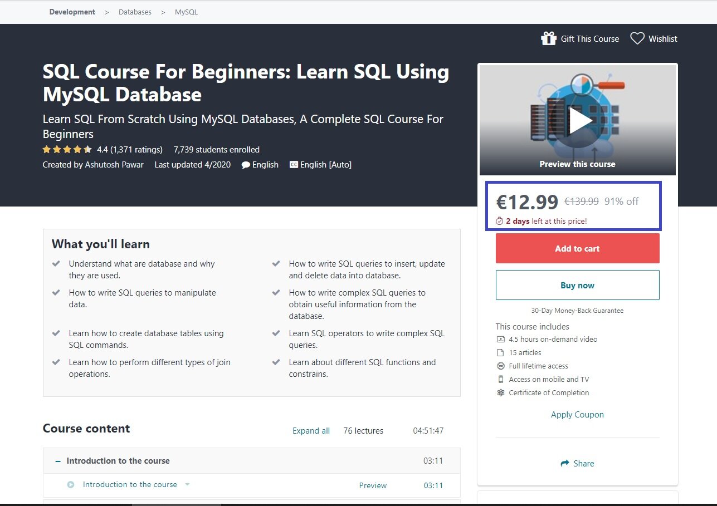This screenshot has height=506, width=717.
Task: Click the closed captions CC icon
Action: 294,165
